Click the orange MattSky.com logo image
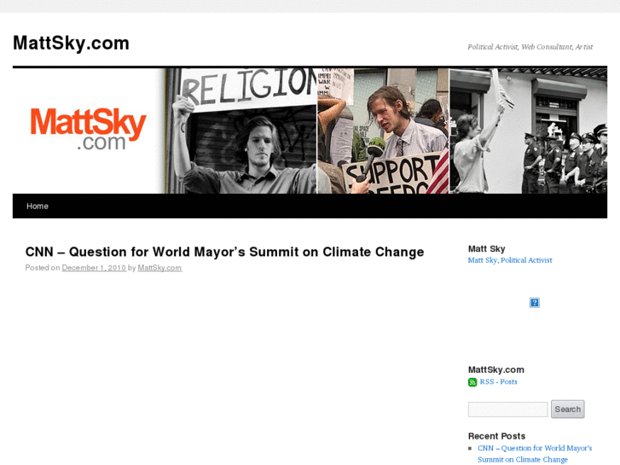The width and height of the screenshot is (620, 465). pos(88,130)
